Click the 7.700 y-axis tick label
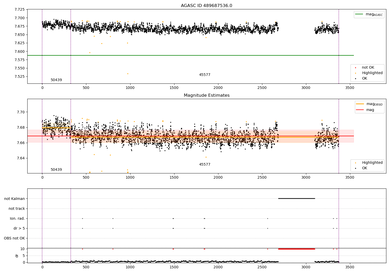Screen dimensions: 390x273 (19, 18)
